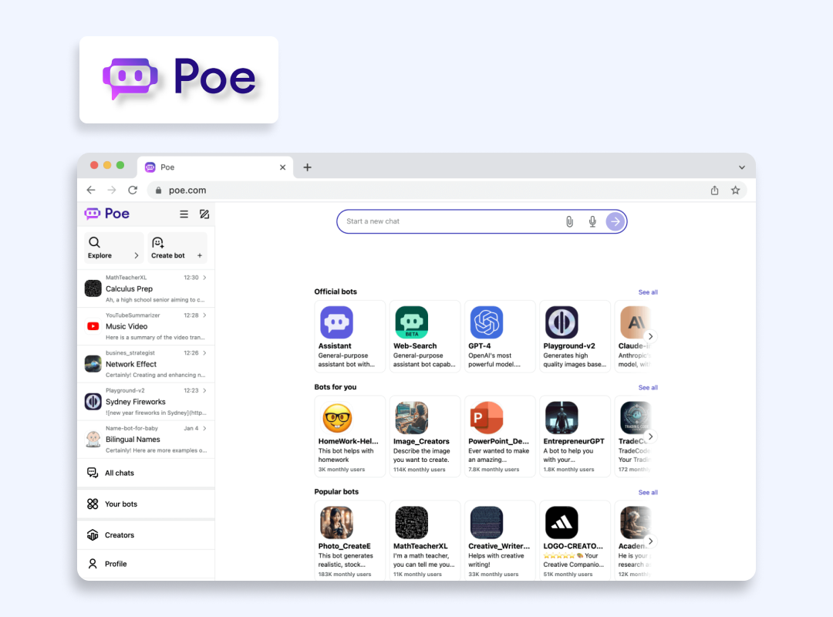This screenshot has width=833, height=617.
Task: Click the YouTubeSummarizer red play icon
Action: tap(93, 326)
